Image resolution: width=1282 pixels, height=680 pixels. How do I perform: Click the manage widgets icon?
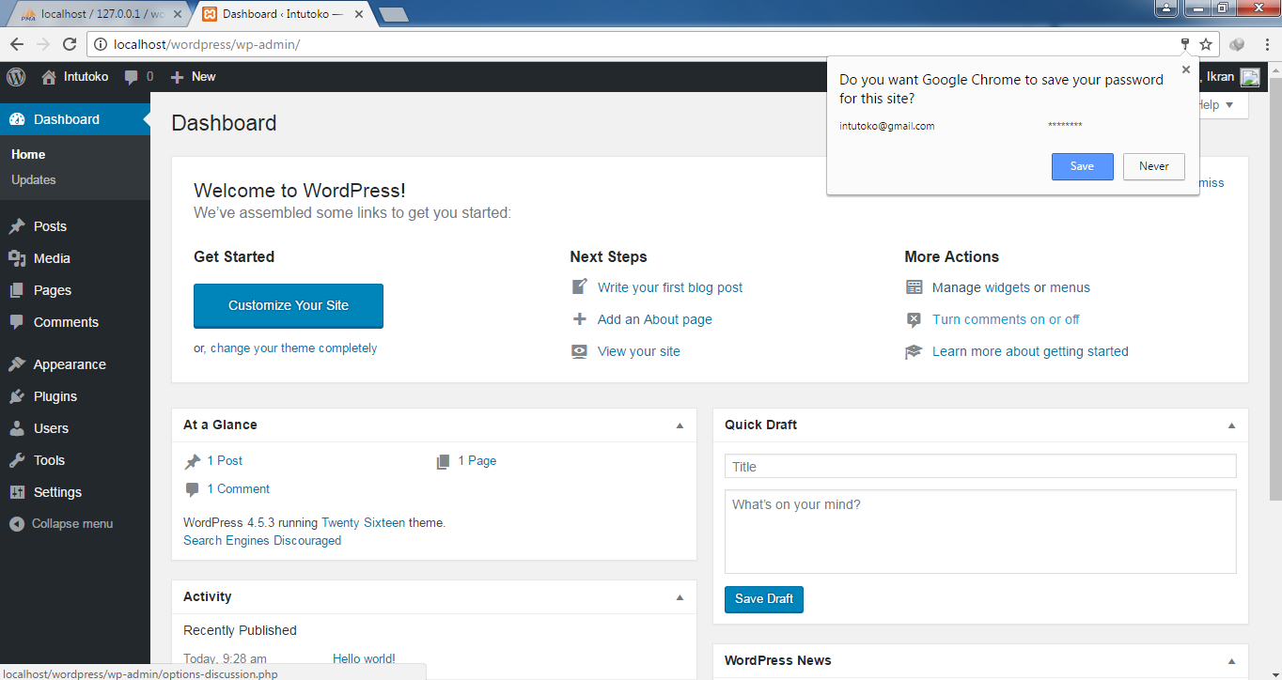click(x=914, y=287)
